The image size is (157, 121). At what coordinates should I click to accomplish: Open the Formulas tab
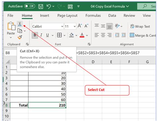[93, 16]
